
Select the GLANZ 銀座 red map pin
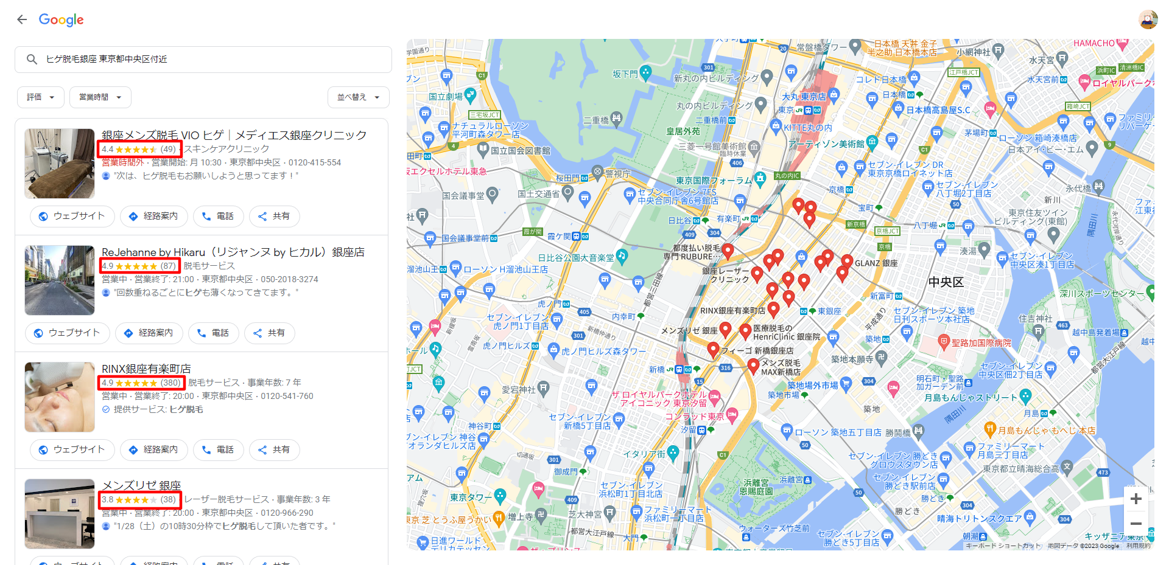pos(847,263)
